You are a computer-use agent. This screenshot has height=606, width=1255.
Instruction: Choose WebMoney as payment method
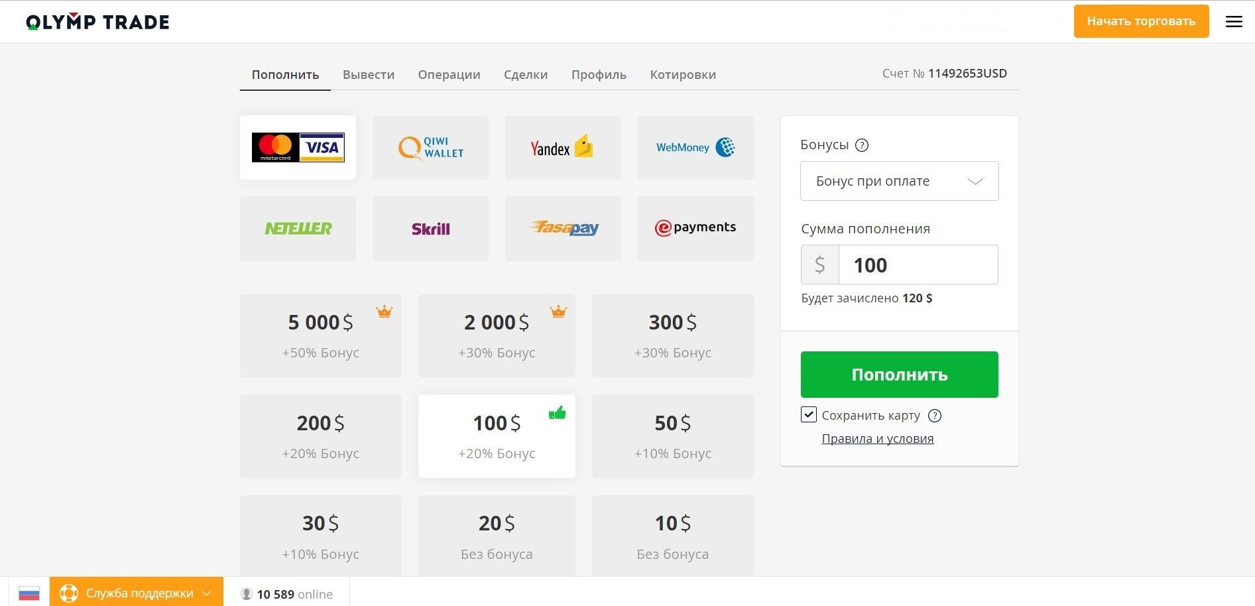pos(695,147)
